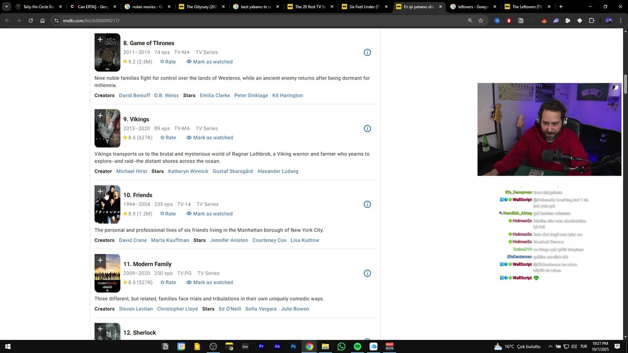Open the weather widget in taskbar
The height and width of the screenshot is (353, 628).
518,347
